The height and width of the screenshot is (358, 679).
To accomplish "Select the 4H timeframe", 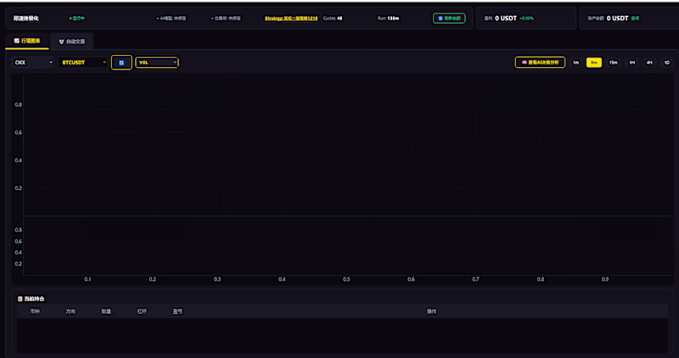I will 649,62.
